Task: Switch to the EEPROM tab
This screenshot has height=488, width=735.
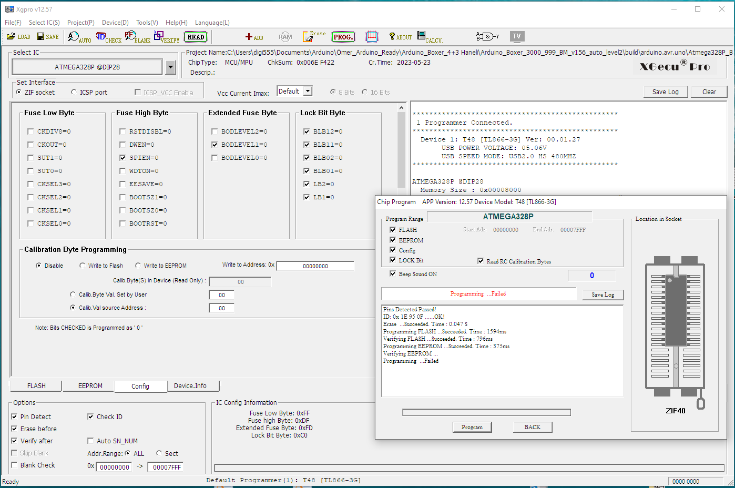Action: (x=90, y=386)
